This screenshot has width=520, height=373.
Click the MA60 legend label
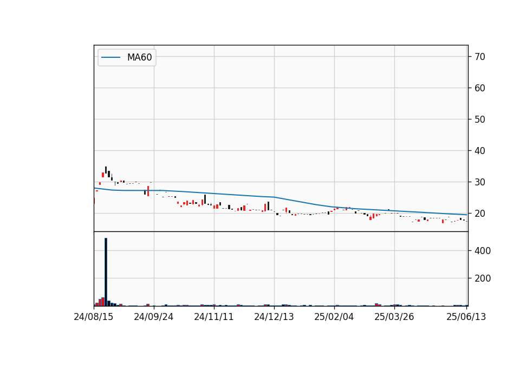[x=139, y=57]
